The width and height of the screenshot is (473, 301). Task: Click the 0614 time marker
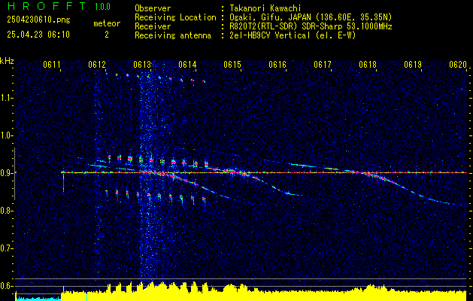pyautogui.click(x=187, y=65)
